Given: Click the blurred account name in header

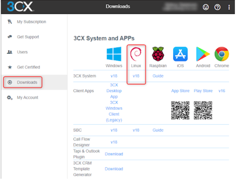Looking at the screenshot, I should pos(180,7).
